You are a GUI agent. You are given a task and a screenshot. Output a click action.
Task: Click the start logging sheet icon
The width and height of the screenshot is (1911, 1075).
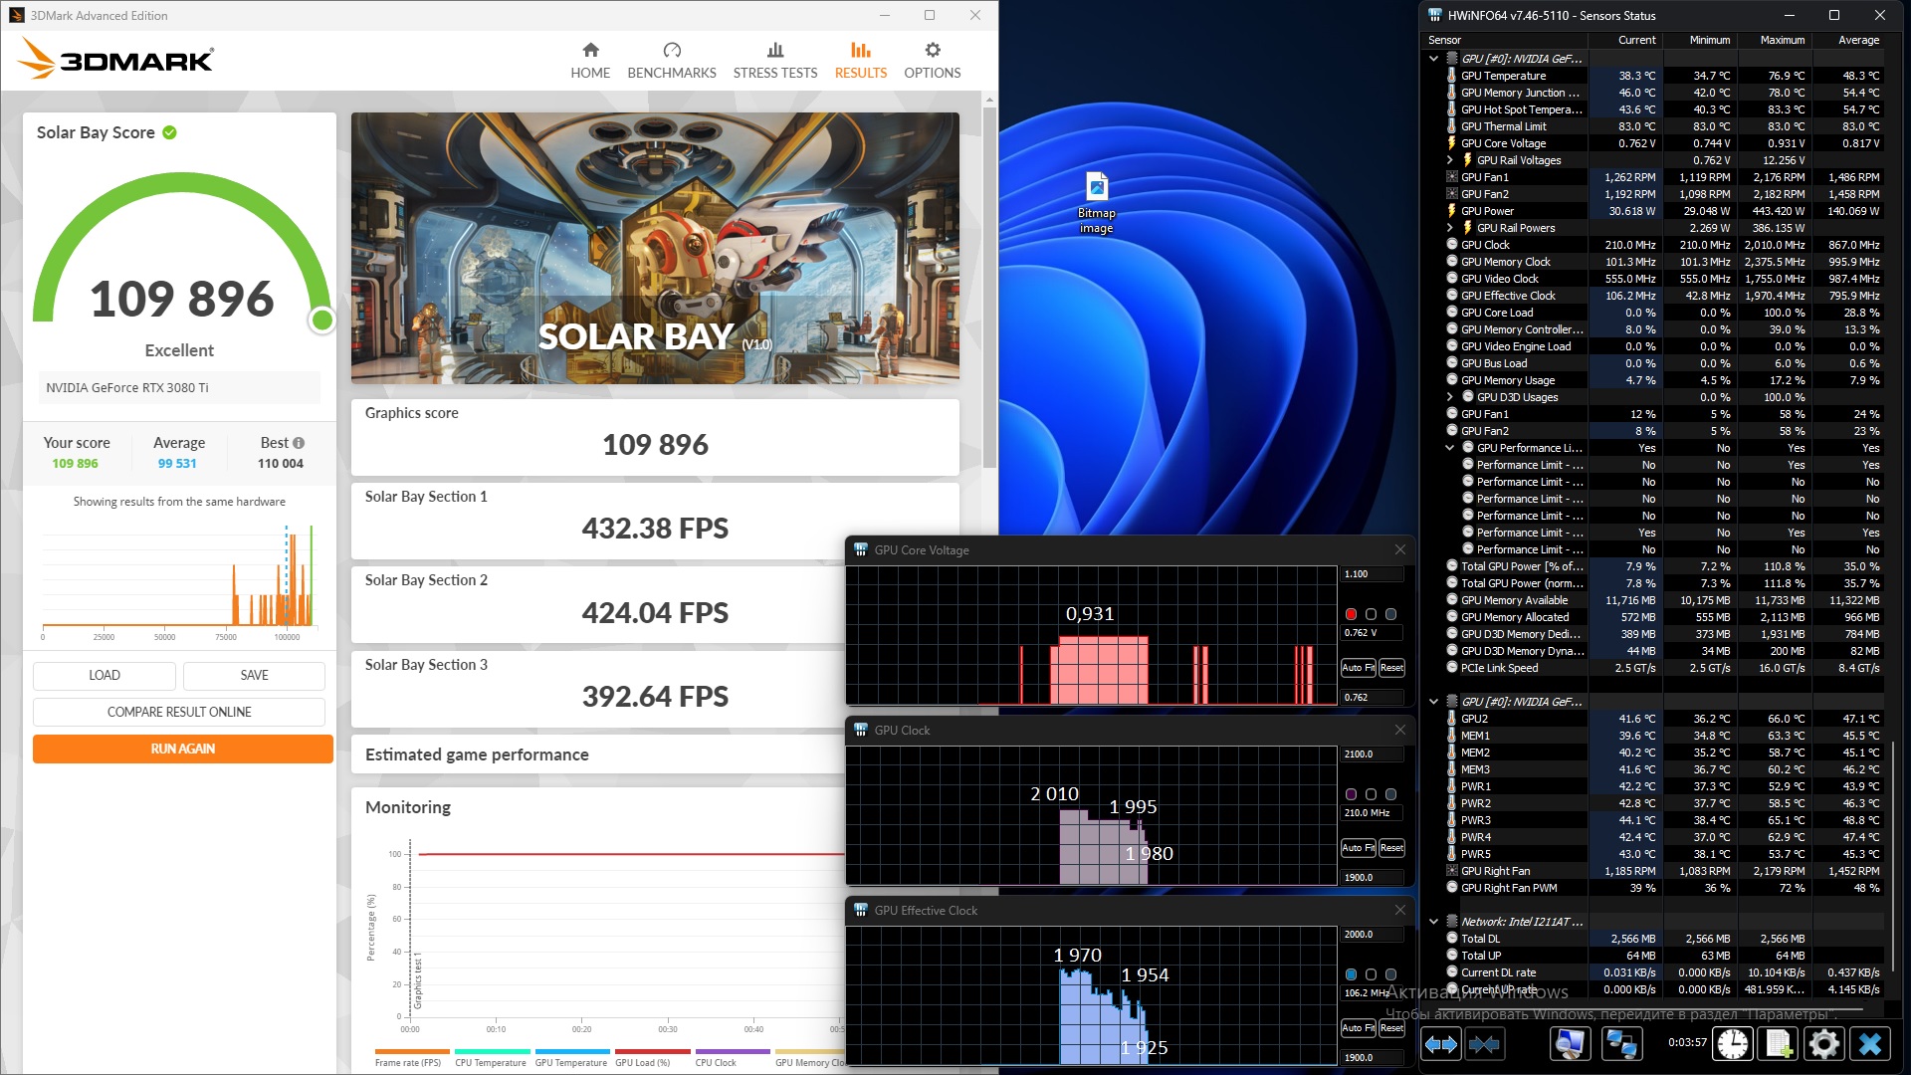(x=1778, y=1043)
